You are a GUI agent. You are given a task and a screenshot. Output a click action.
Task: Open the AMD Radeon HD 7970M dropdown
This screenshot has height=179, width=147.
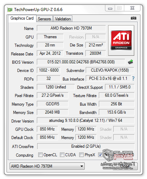click(47, 166)
